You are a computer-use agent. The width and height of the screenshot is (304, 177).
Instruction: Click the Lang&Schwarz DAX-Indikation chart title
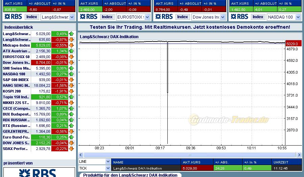[x=109, y=37]
